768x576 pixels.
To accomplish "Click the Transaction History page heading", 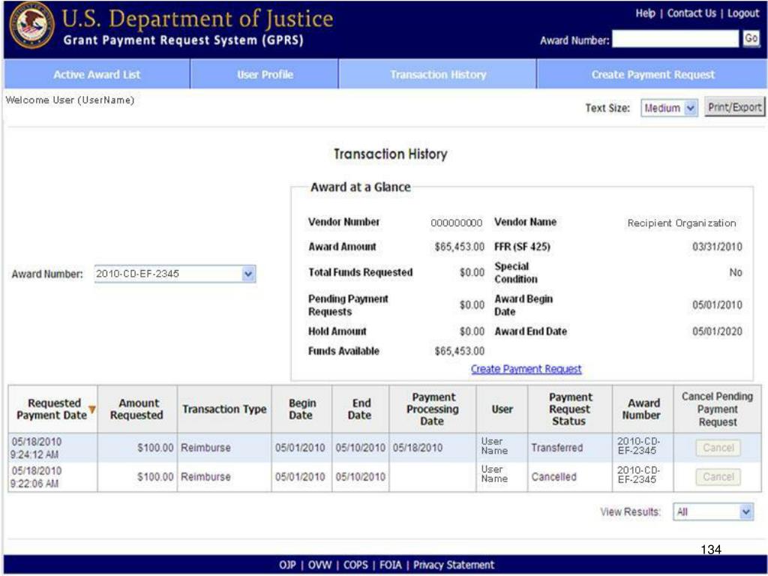I will coord(390,154).
